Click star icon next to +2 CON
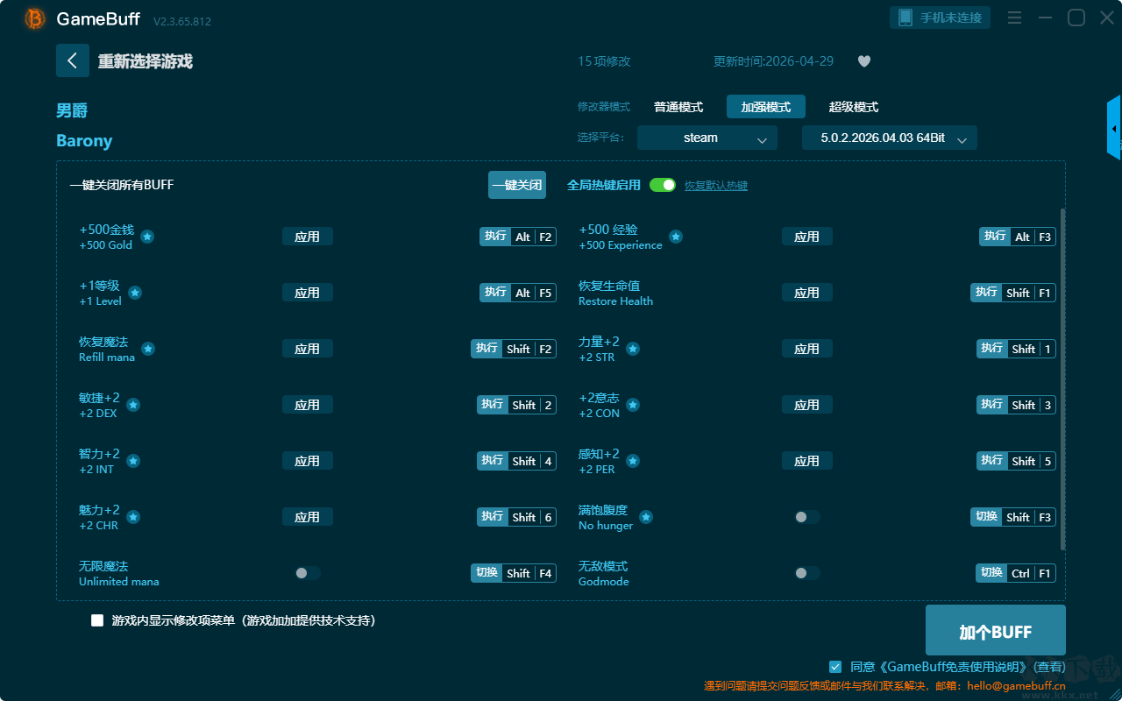Viewport: 1122px width, 701px height. coord(633,405)
